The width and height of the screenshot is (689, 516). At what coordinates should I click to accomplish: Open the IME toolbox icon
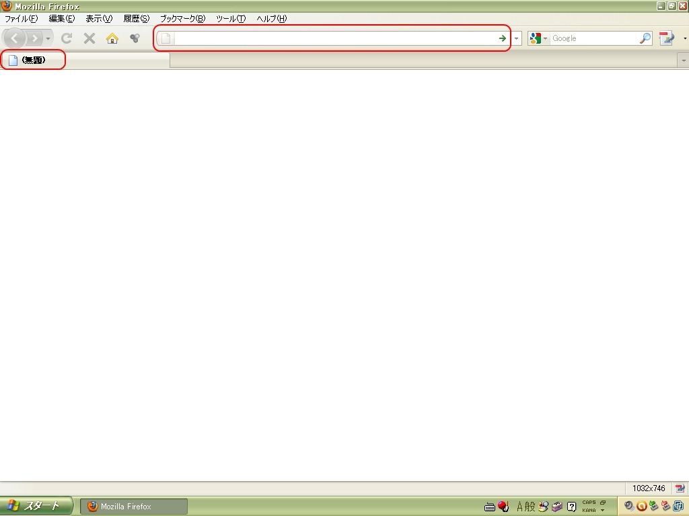pos(557,507)
